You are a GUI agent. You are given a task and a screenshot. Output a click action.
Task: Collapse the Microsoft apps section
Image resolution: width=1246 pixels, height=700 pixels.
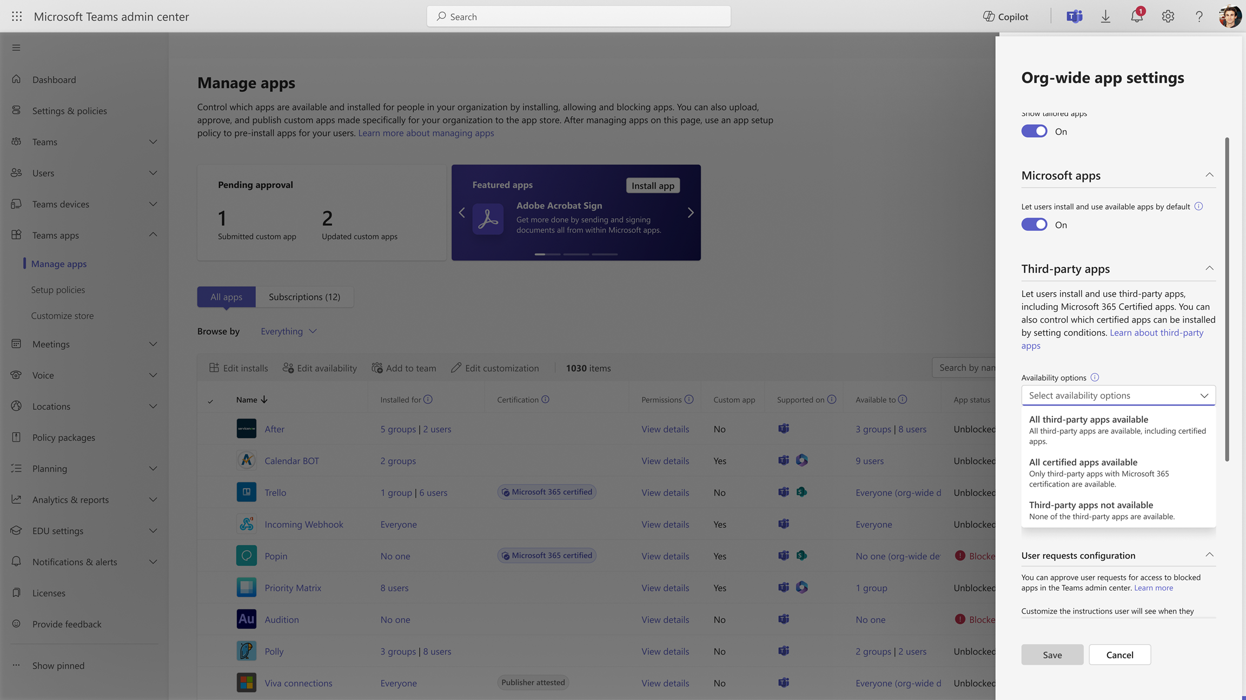[1209, 174]
